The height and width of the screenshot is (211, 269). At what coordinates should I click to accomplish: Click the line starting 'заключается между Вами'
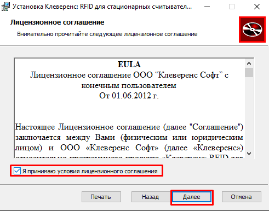click(129, 137)
